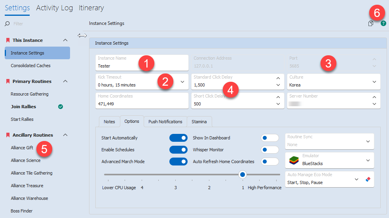Screen dimensions: 389x218
Task: Enable Auto Refresh Home Coordinates switch
Action: pyautogui.click(x=269, y=162)
